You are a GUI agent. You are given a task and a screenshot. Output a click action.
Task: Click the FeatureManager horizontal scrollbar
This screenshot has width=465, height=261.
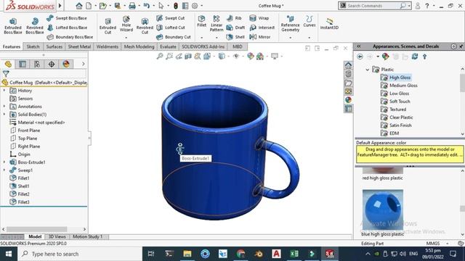point(37,229)
